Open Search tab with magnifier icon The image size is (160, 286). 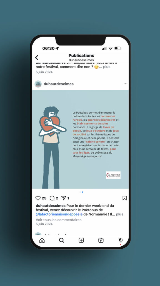62,240
